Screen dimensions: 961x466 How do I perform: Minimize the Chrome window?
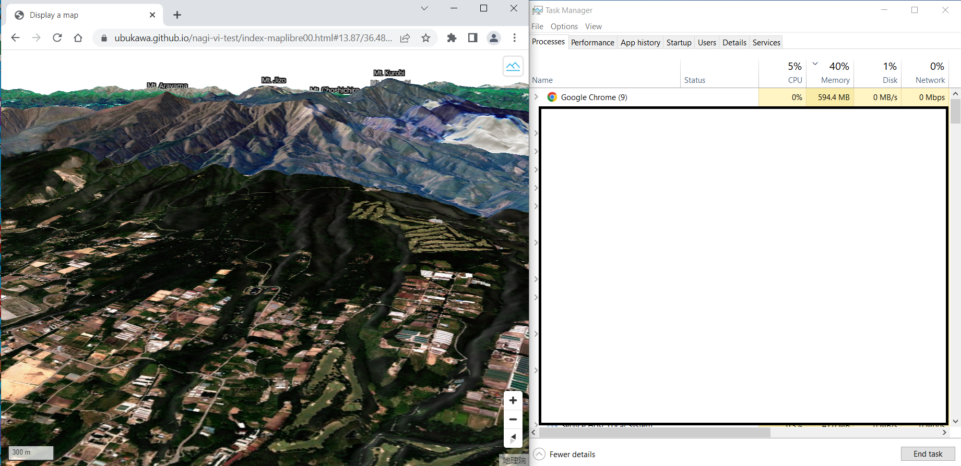(x=454, y=8)
